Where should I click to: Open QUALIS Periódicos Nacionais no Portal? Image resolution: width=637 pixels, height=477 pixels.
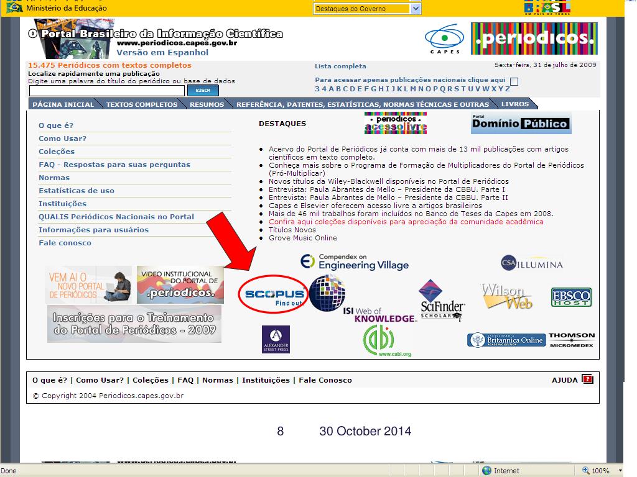(x=116, y=217)
